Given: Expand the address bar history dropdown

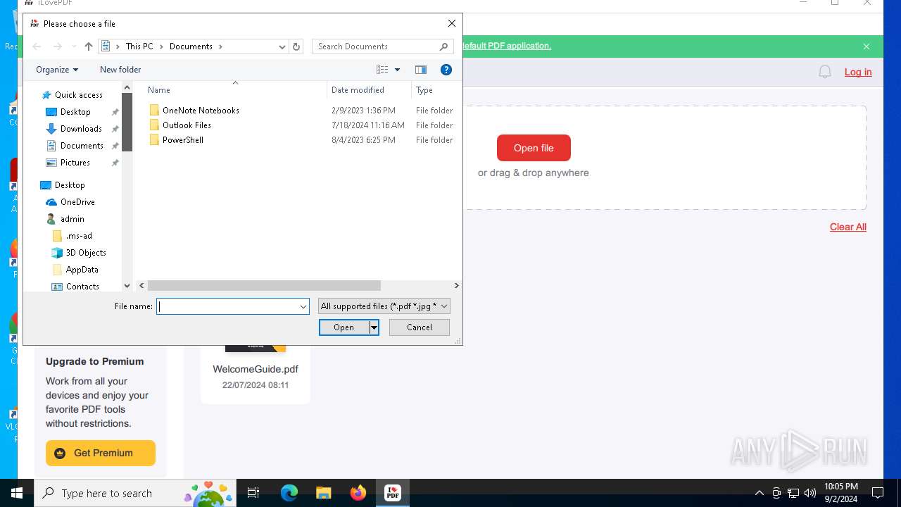Looking at the screenshot, I should pyautogui.click(x=282, y=46).
